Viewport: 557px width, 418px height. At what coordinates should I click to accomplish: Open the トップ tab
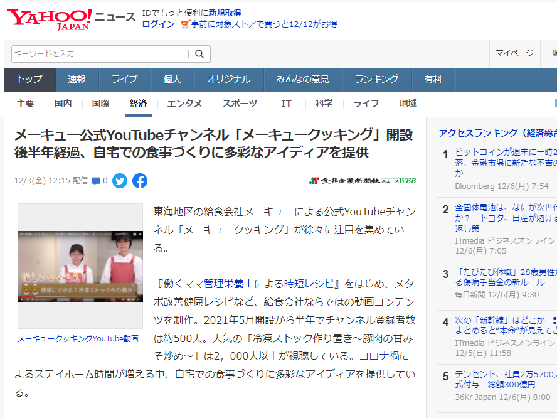pos(29,79)
